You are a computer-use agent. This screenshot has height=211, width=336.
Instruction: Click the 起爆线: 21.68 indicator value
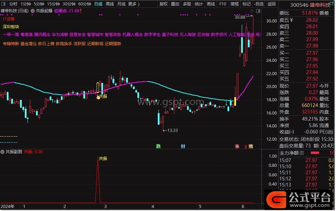point(68,11)
